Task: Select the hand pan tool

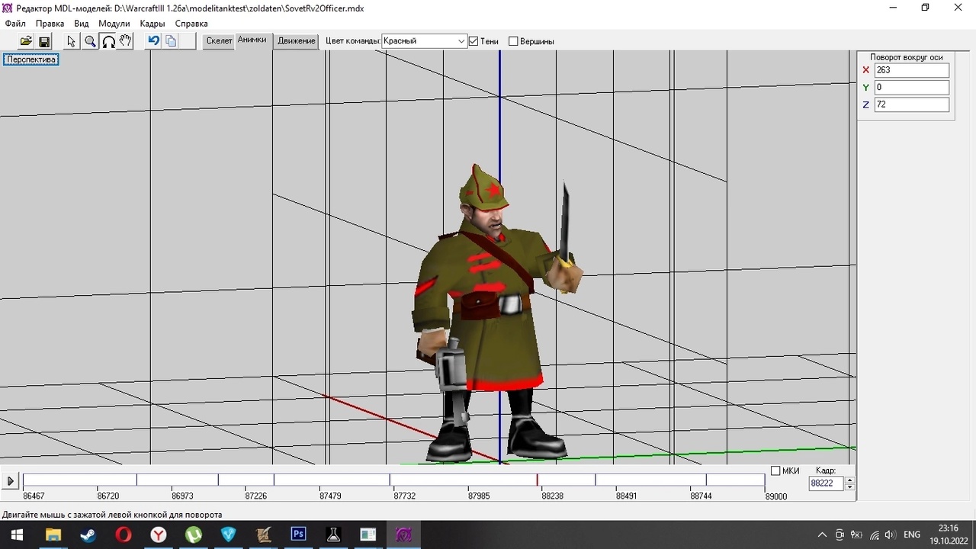Action: tap(126, 41)
